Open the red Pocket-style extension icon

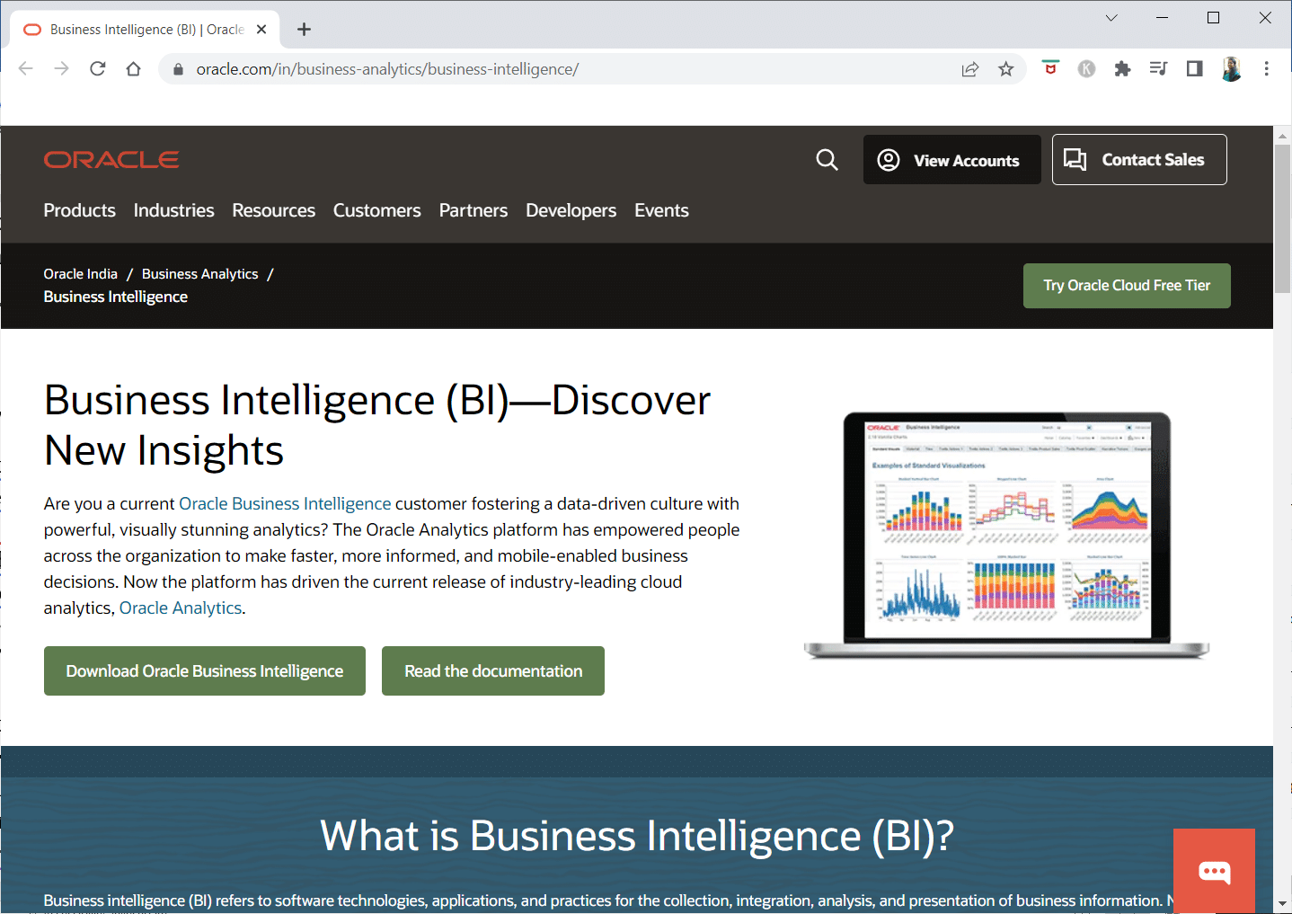coord(1050,68)
